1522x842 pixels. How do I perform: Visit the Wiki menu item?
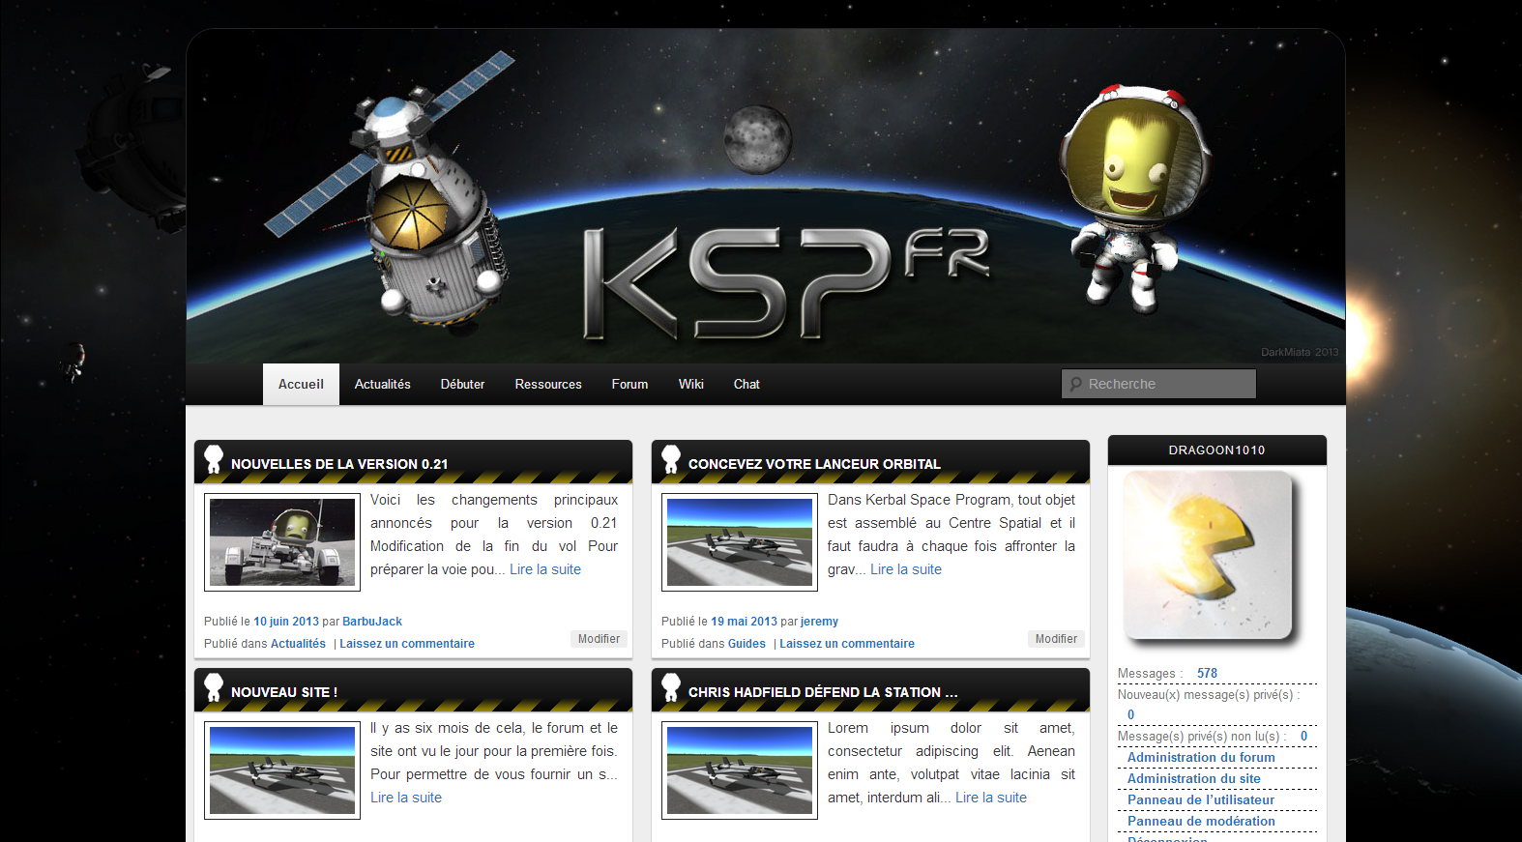(x=690, y=384)
